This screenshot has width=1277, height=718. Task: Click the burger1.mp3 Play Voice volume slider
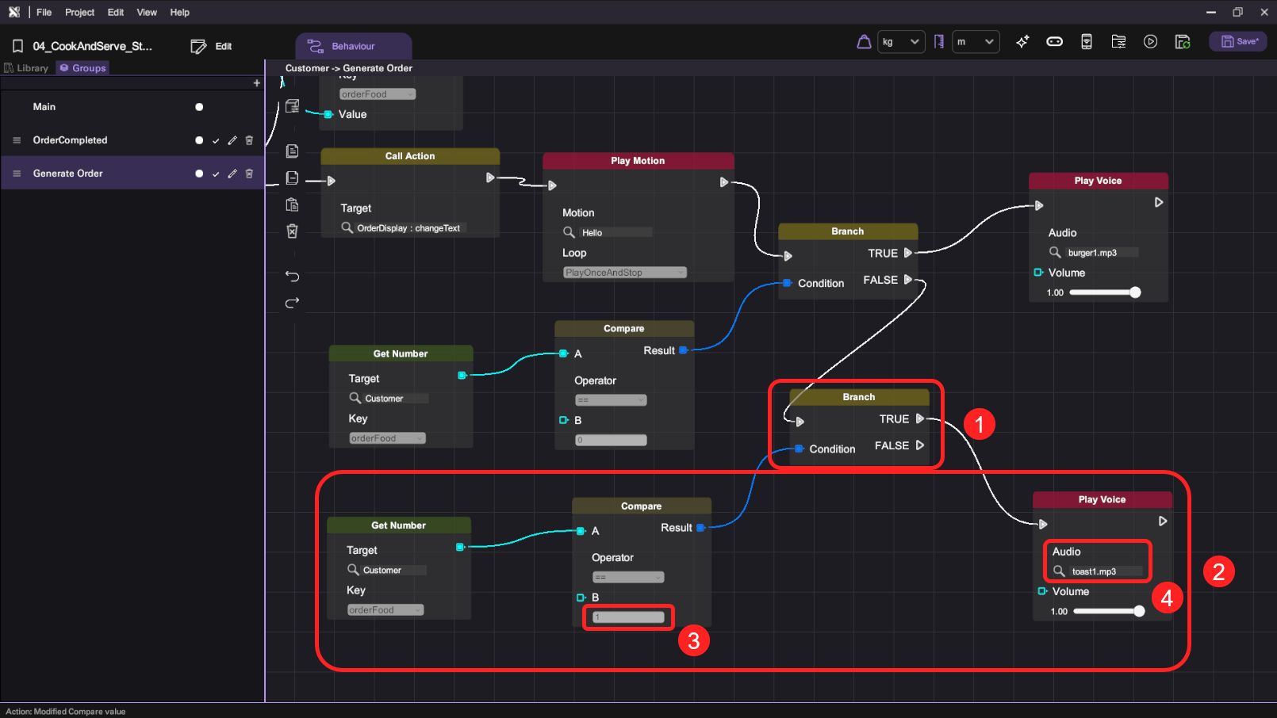[x=1103, y=292]
